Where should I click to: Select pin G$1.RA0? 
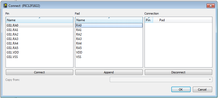point(40,25)
